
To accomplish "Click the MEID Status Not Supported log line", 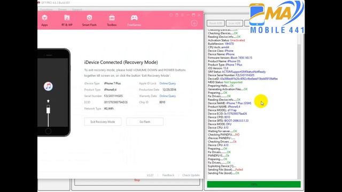I will (x=225, y=82).
